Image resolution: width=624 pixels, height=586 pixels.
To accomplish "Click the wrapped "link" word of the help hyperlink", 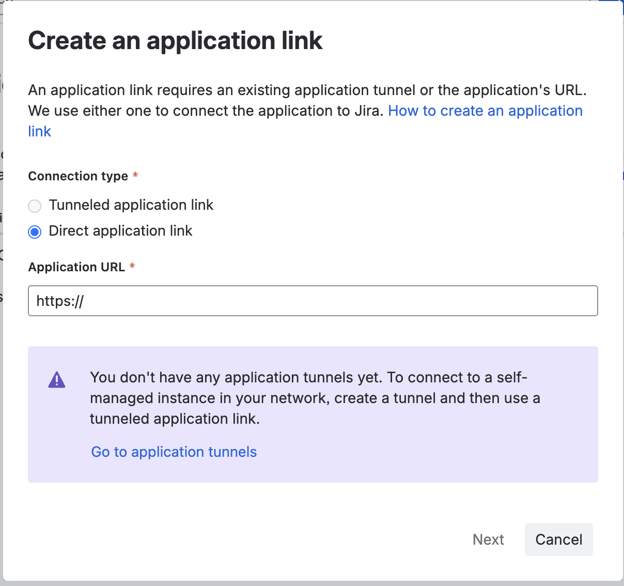I will click(40, 132).
